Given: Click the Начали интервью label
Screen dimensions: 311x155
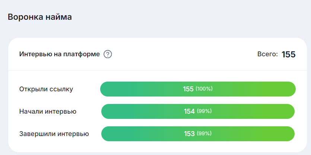Looking at the screenshot, I should (x=48, y=111).
